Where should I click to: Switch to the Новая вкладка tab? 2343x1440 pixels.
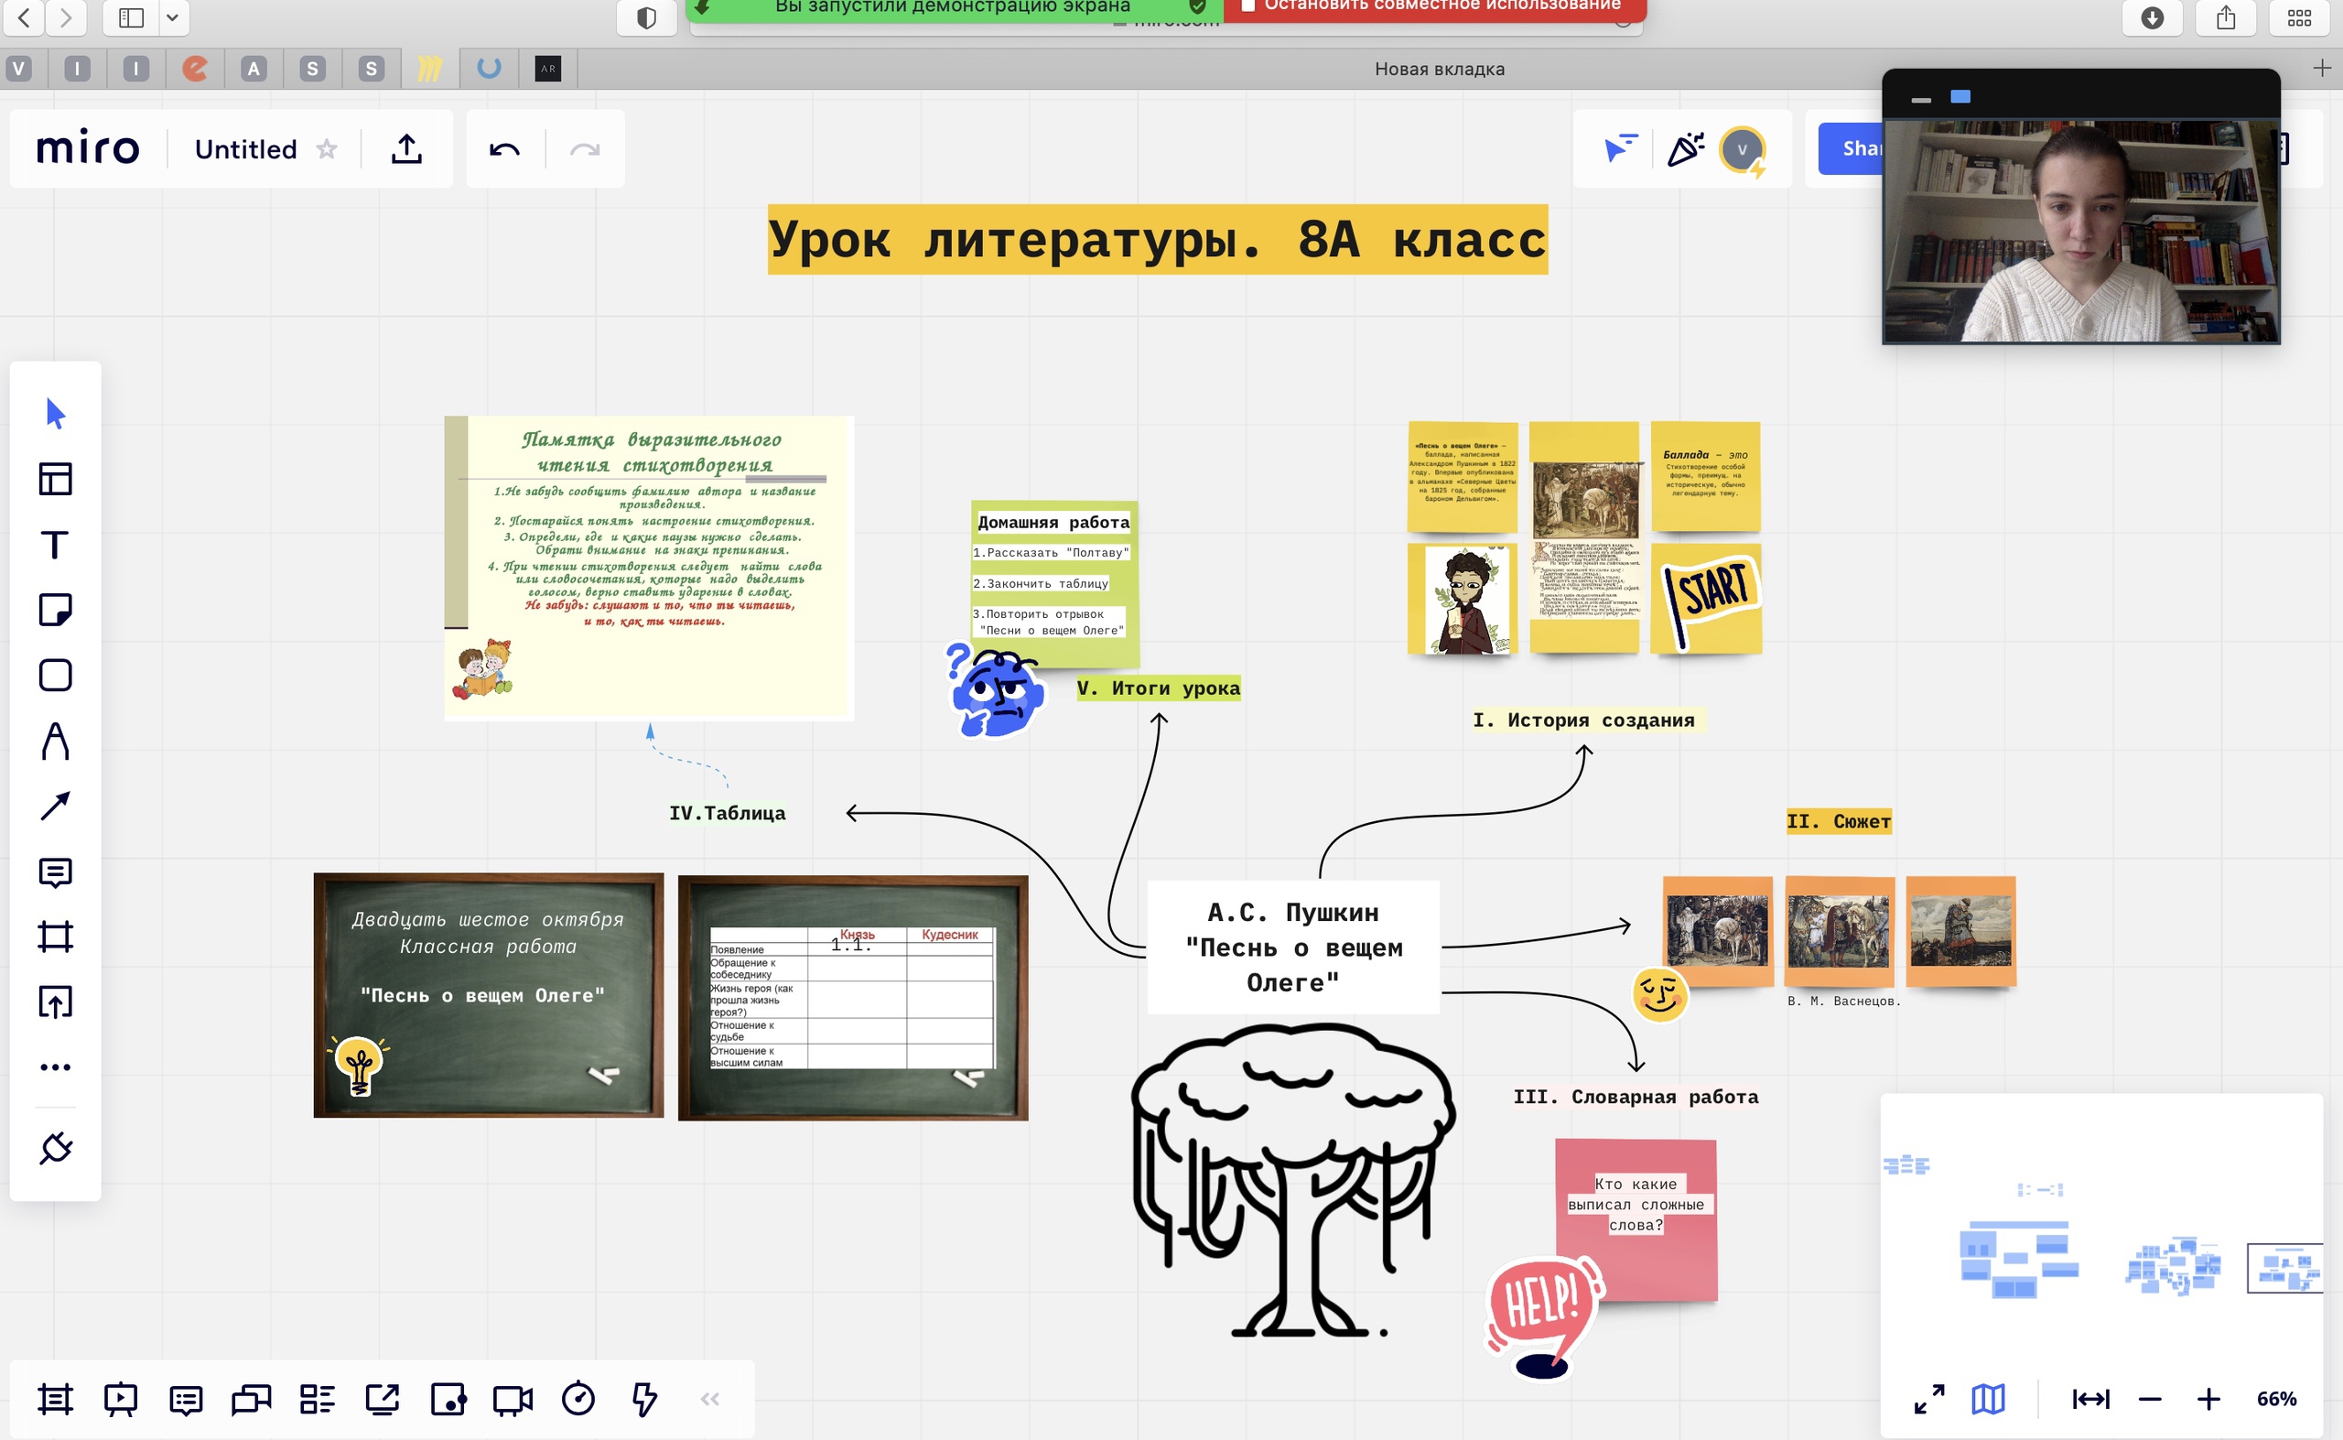pyautogui.click(x=1439, y=69)
